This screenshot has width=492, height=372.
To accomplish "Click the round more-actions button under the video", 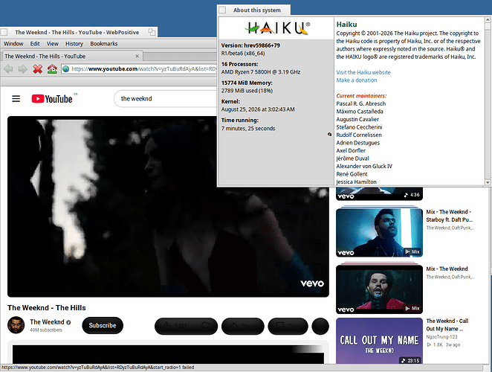I will pos(320,326).
